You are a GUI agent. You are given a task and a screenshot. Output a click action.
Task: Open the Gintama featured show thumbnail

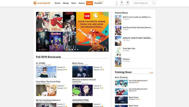[x=118, y=62]
